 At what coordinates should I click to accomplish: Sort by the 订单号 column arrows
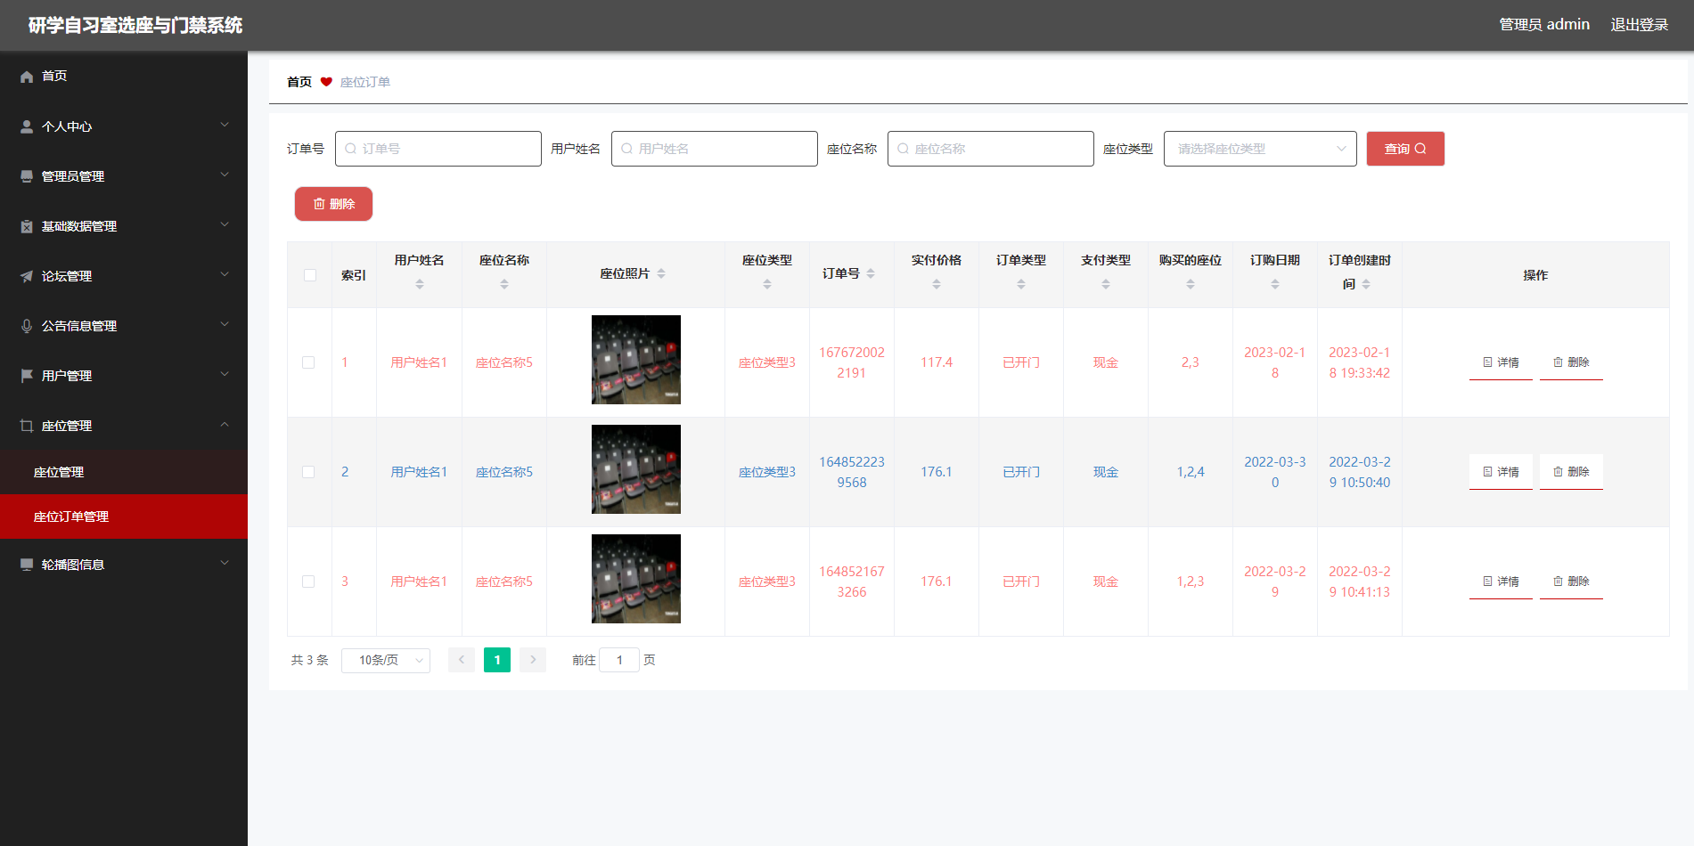click(871, 273)
